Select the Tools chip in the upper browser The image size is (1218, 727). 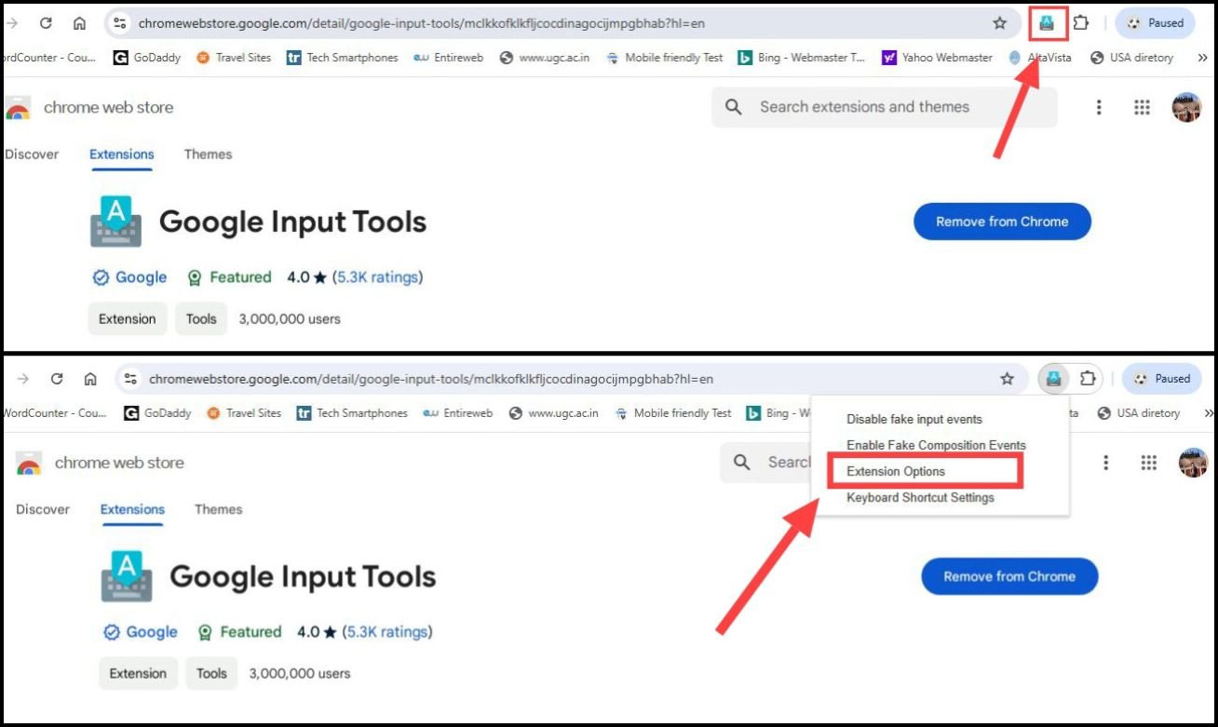click(x=201, y=318)
